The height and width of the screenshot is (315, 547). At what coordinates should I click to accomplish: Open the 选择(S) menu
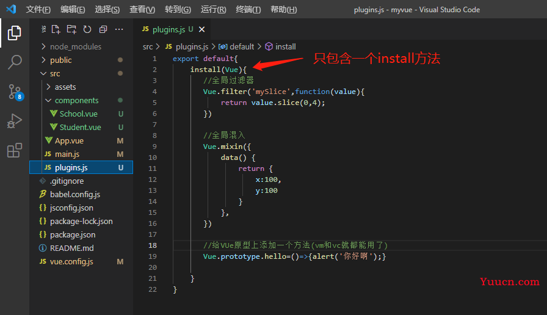(107, 9)
